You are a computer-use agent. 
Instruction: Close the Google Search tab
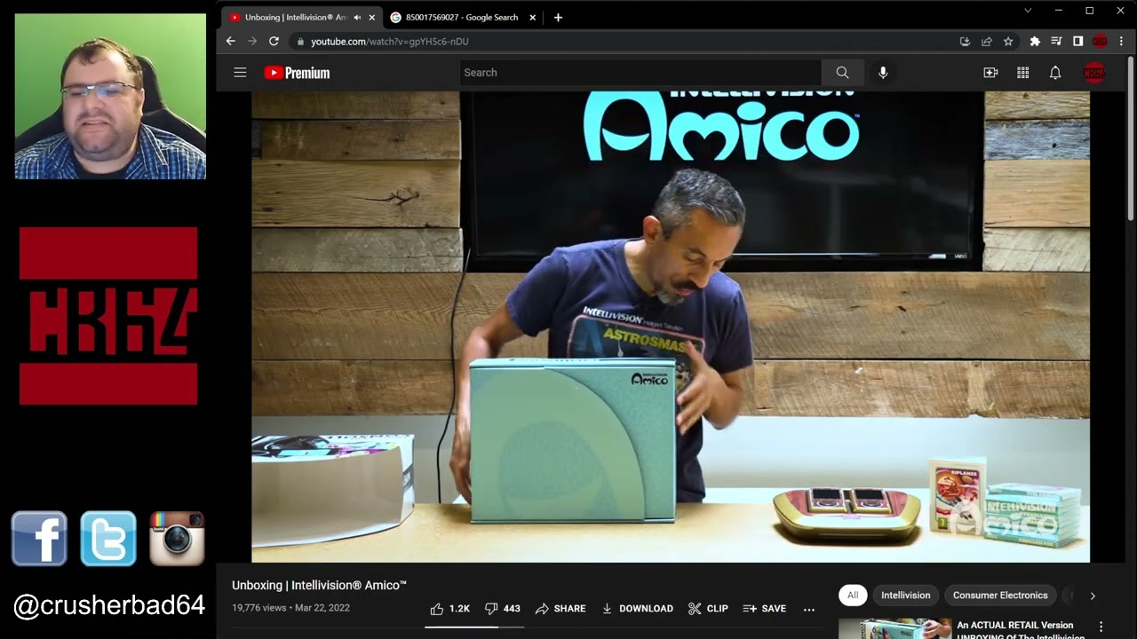point(532,17)
